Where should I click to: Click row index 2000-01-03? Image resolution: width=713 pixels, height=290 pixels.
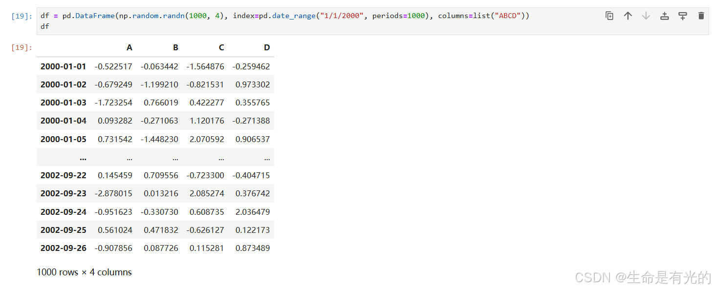64,103
